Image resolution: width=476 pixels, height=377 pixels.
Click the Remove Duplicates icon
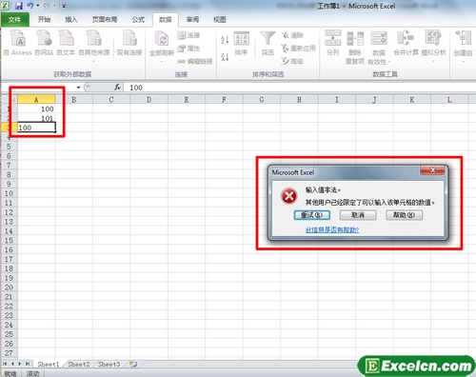tap(355, 39)
